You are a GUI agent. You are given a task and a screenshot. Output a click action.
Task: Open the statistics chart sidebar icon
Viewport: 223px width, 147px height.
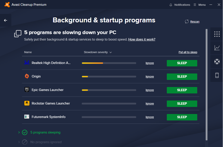pos(217,48)
